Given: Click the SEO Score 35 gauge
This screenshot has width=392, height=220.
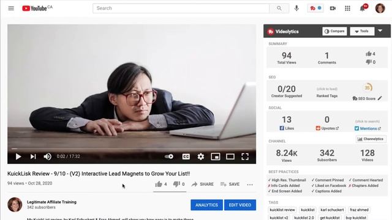Looking at the screenshot, I should point(367,87).
